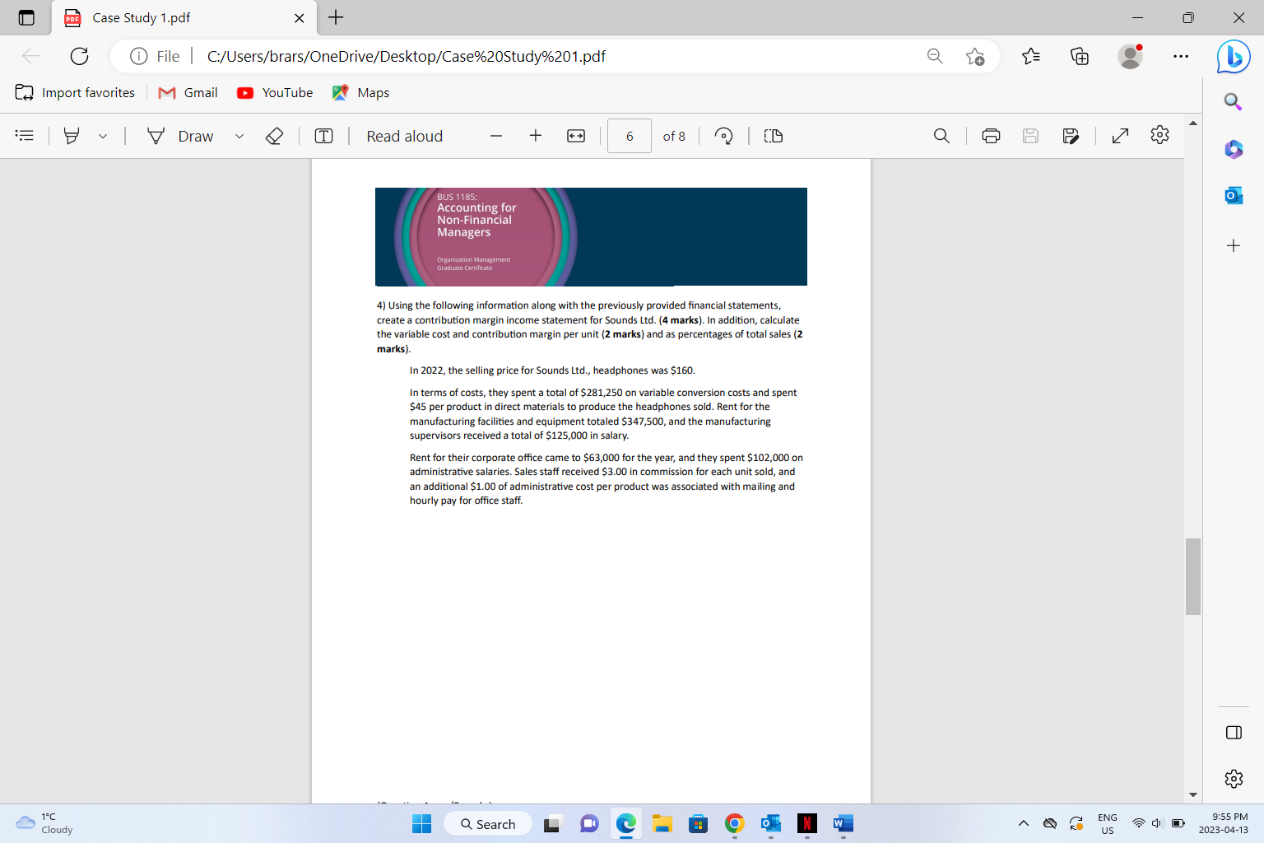Open the Draw tool options dropdown
The height and width of the screenshot is (843, 1264).
click(x=239, y=136)
